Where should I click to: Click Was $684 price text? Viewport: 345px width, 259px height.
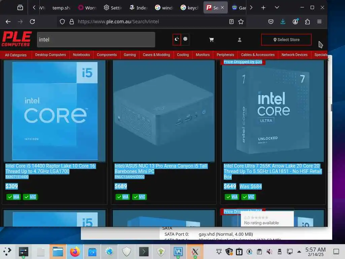click(251, 186)
